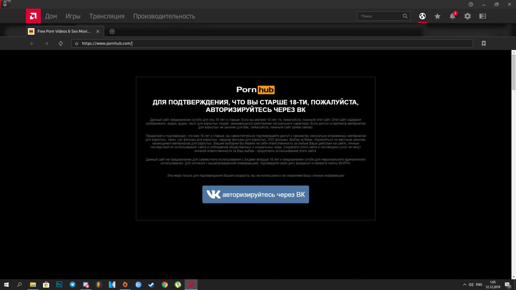This screenshot has width=516, height=290.
Task: Click the page's vertical scrollbar
Action: tap(513, 164)
